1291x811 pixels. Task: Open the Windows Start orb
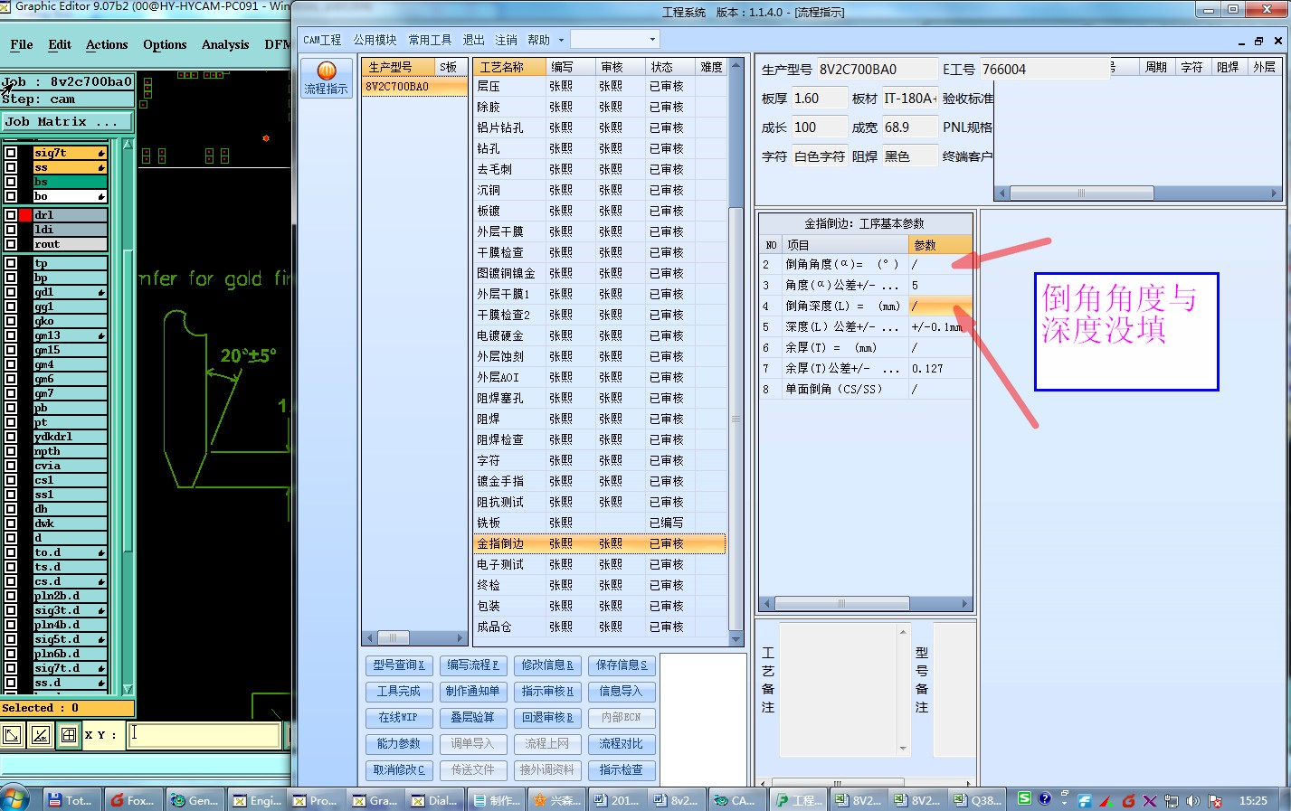(x=14, y=799)
